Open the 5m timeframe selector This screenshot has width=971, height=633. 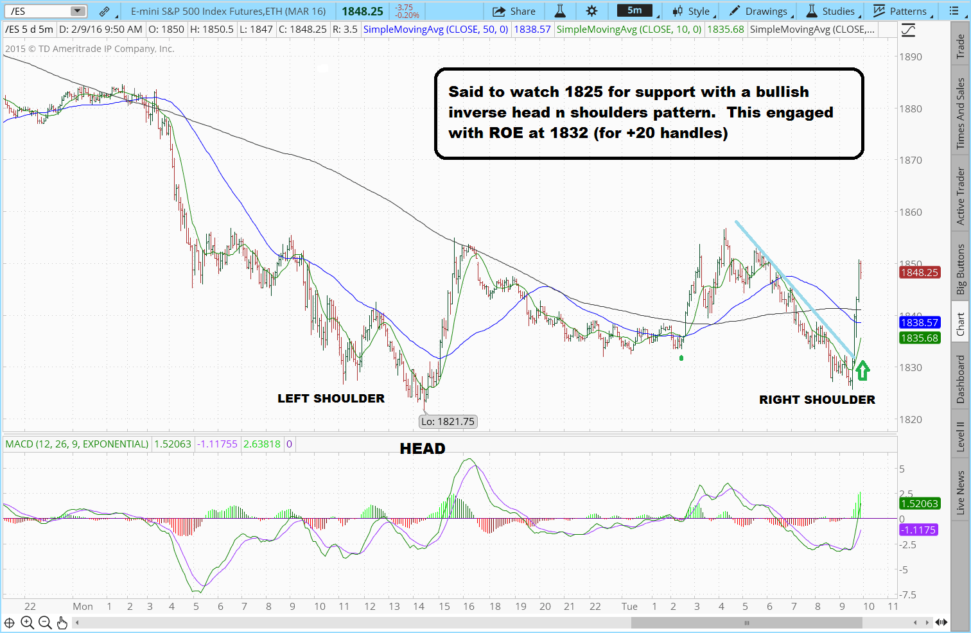point(634,10)
